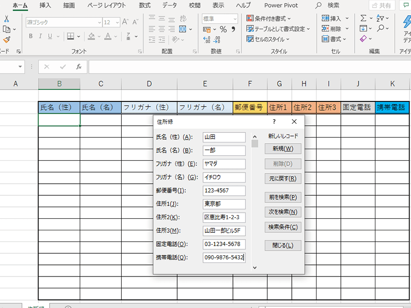Click the Increase Decimal icon
This screenshot has width=411, height=308.
207,40
